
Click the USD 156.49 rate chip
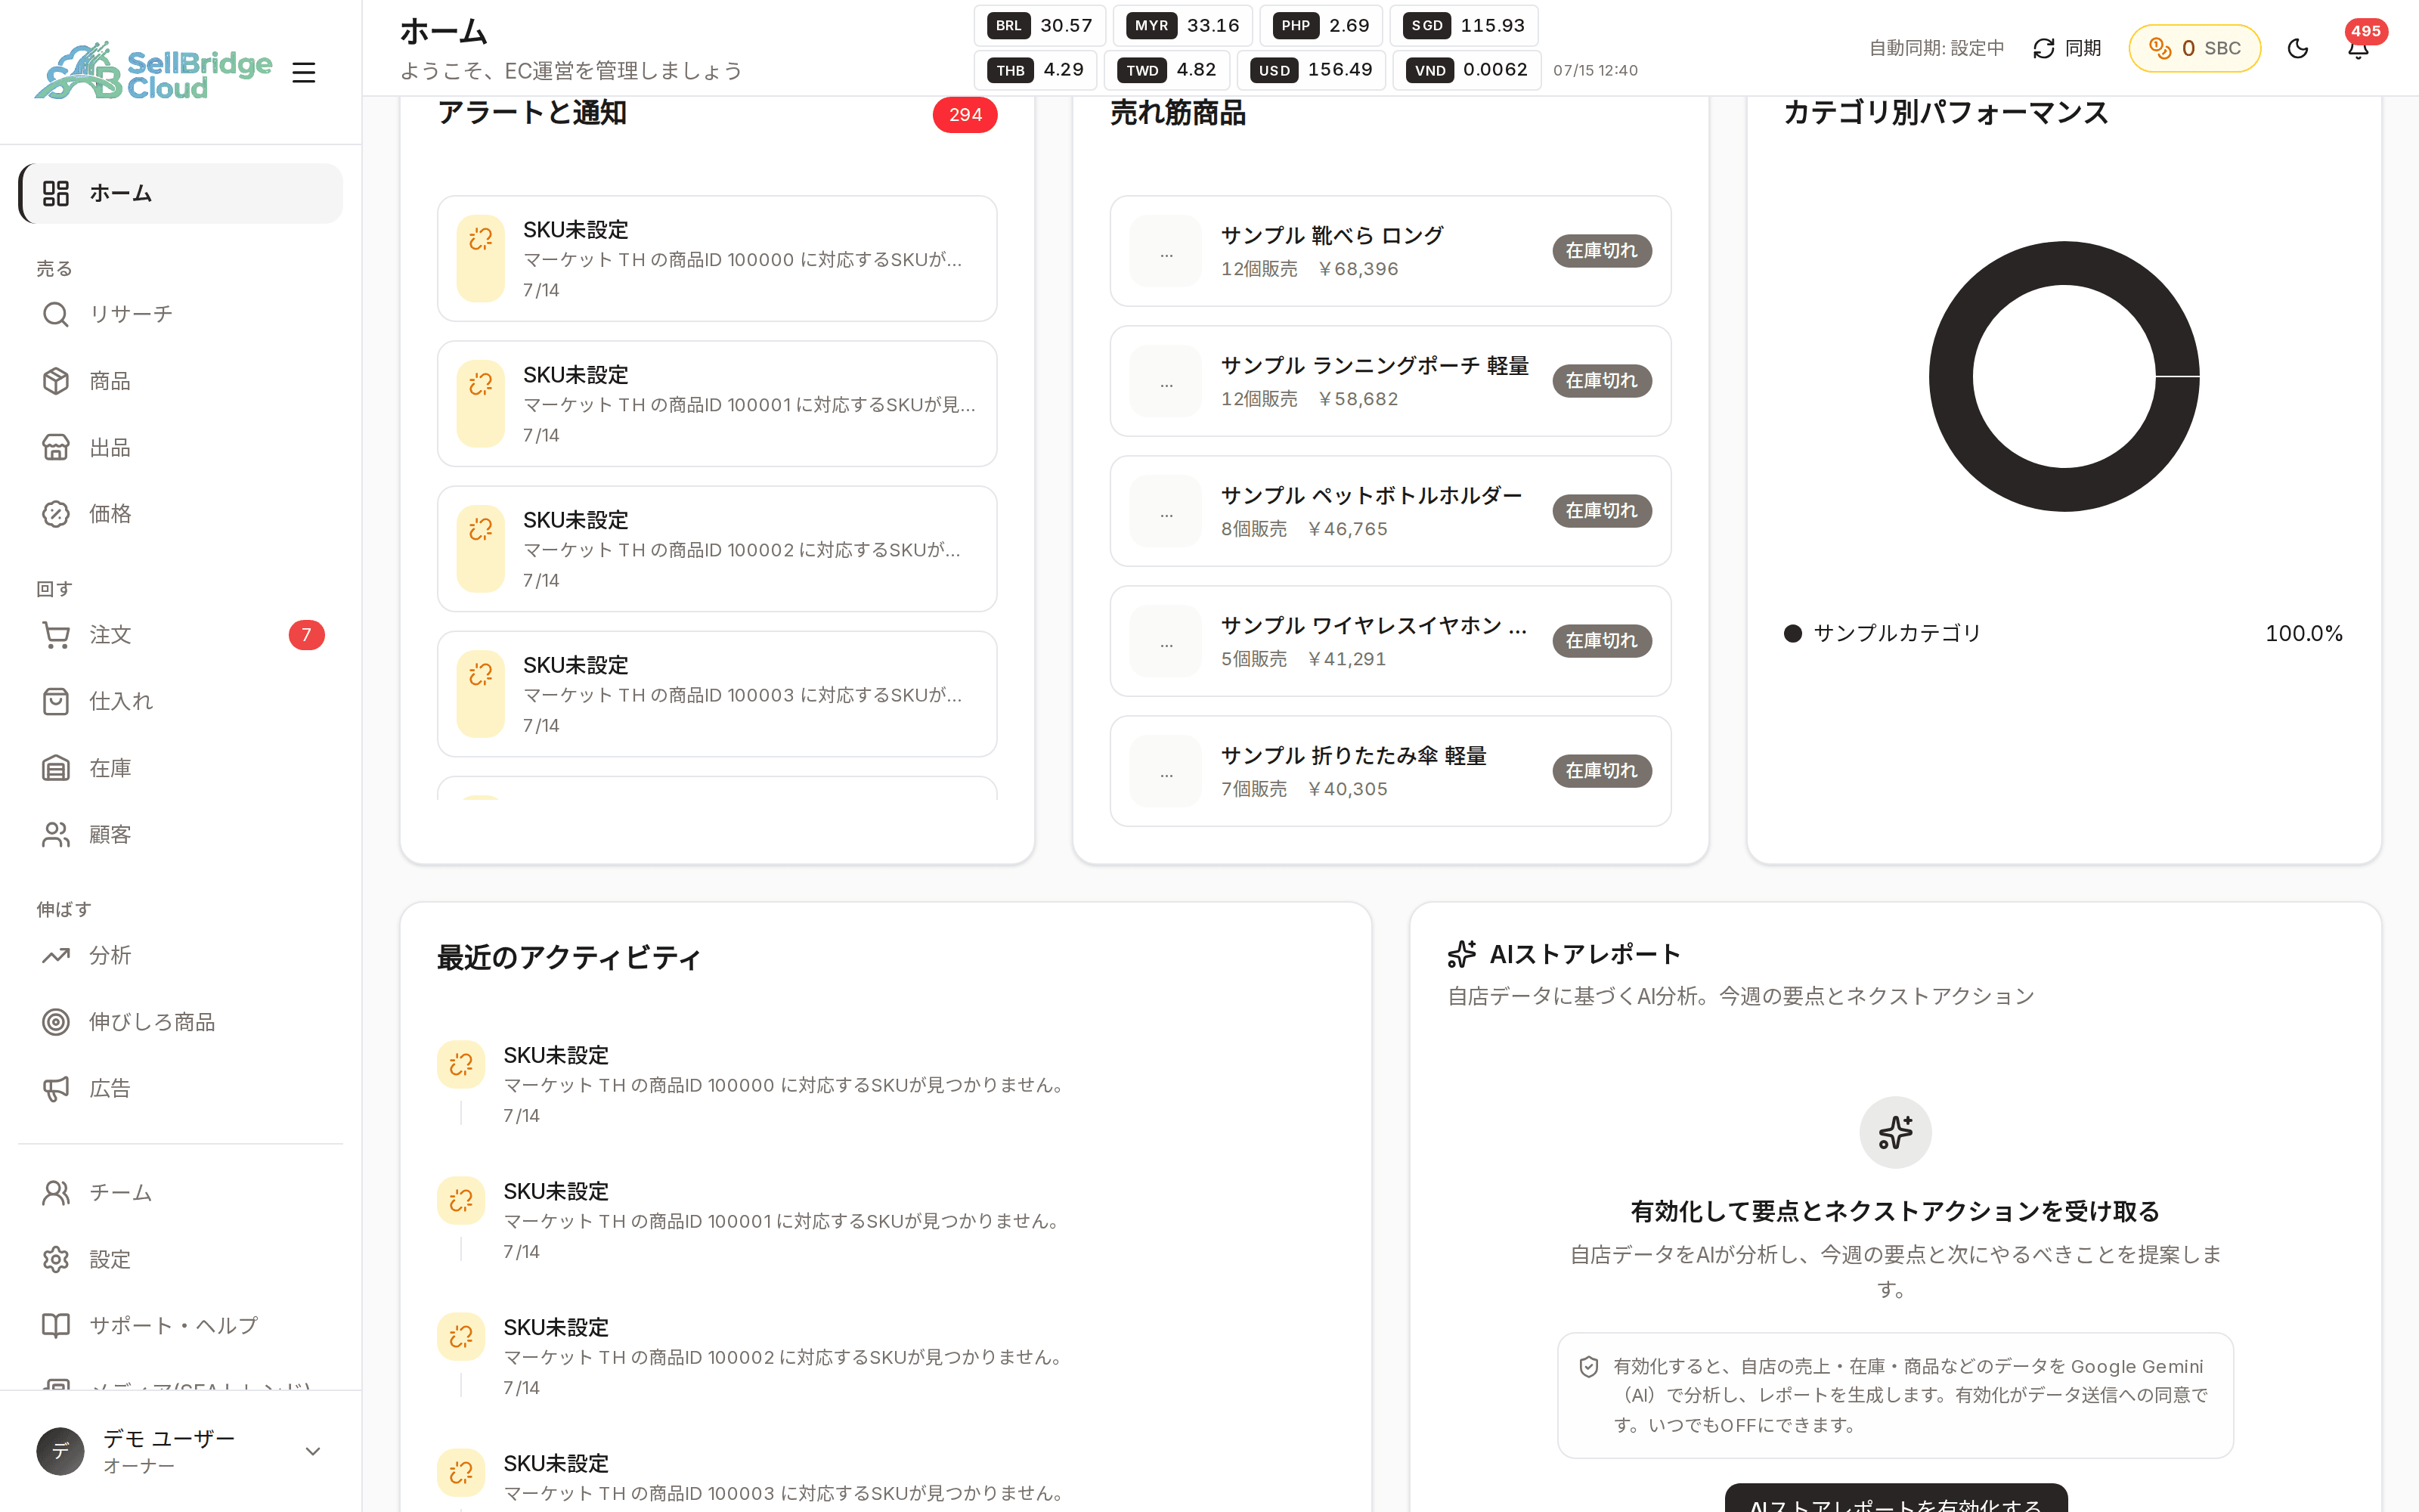(1312, 70)
